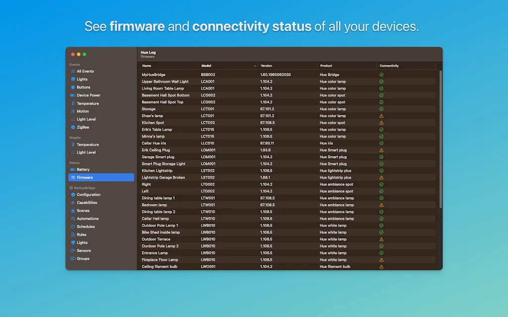
Task: Click green connectivity check for MyHueBridge
Action: coord(381,75)
